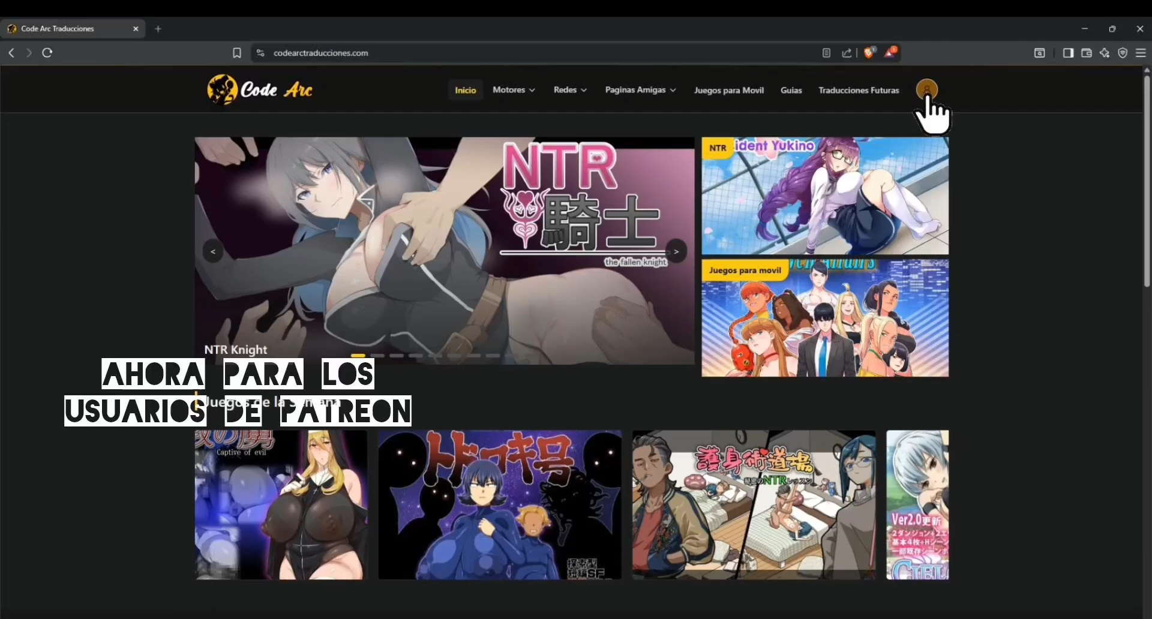Viewport: 1152px width, 619px height.
Task: Bookmark this page with the bookmark icon
Action: click(x=237, y=53)
